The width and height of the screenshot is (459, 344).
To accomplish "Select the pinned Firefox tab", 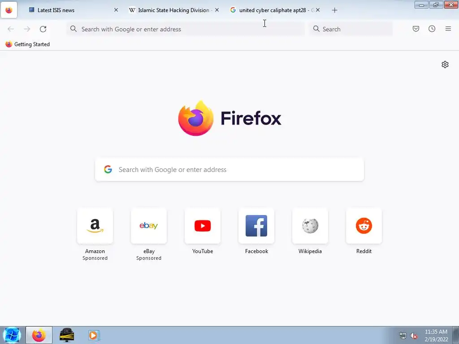I will (x=9, y=10).
